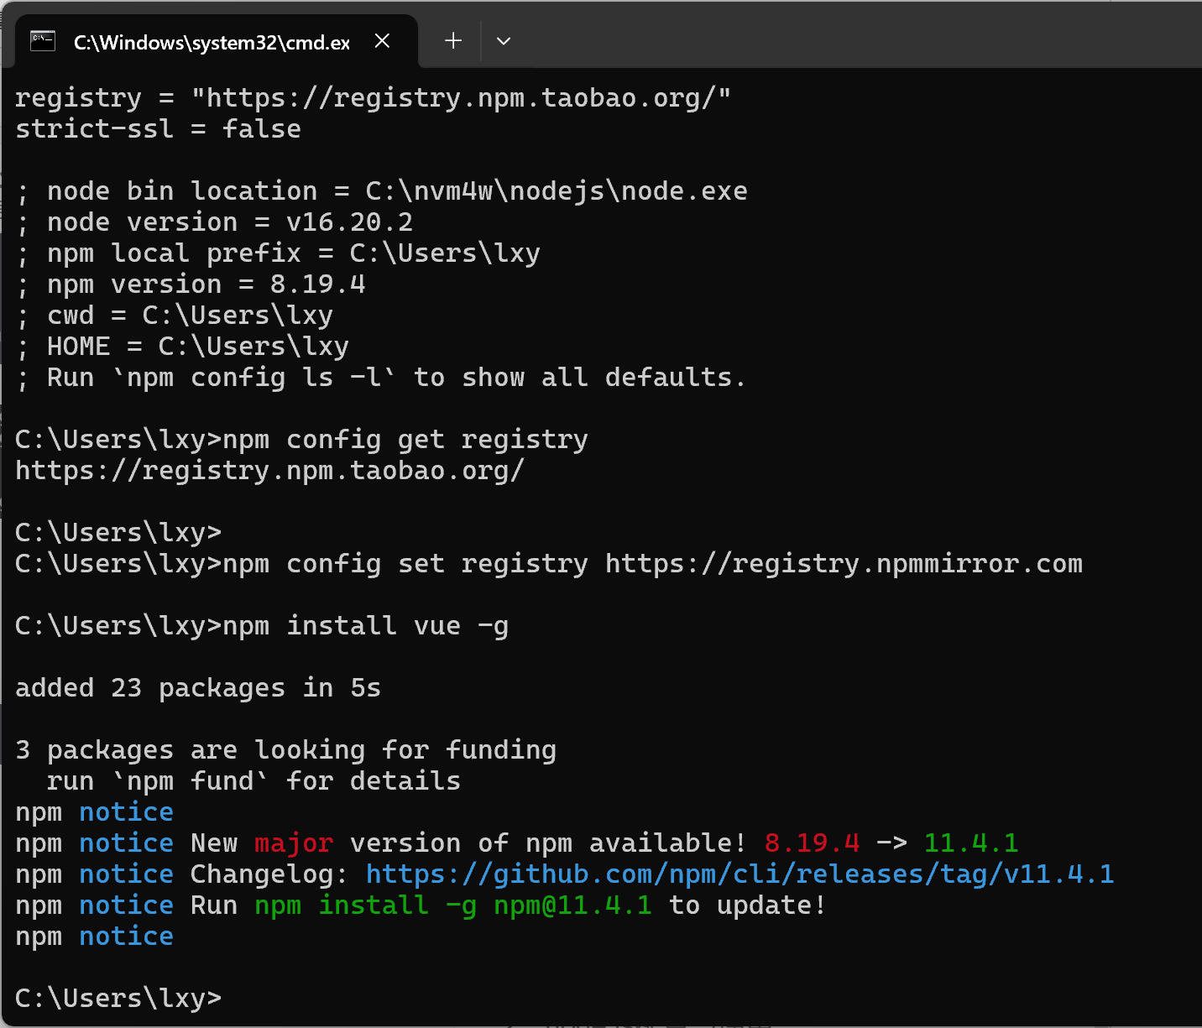1202x1028 pixels.
Task: Expand the new tab profile dropdown
Action: (504, 40)
